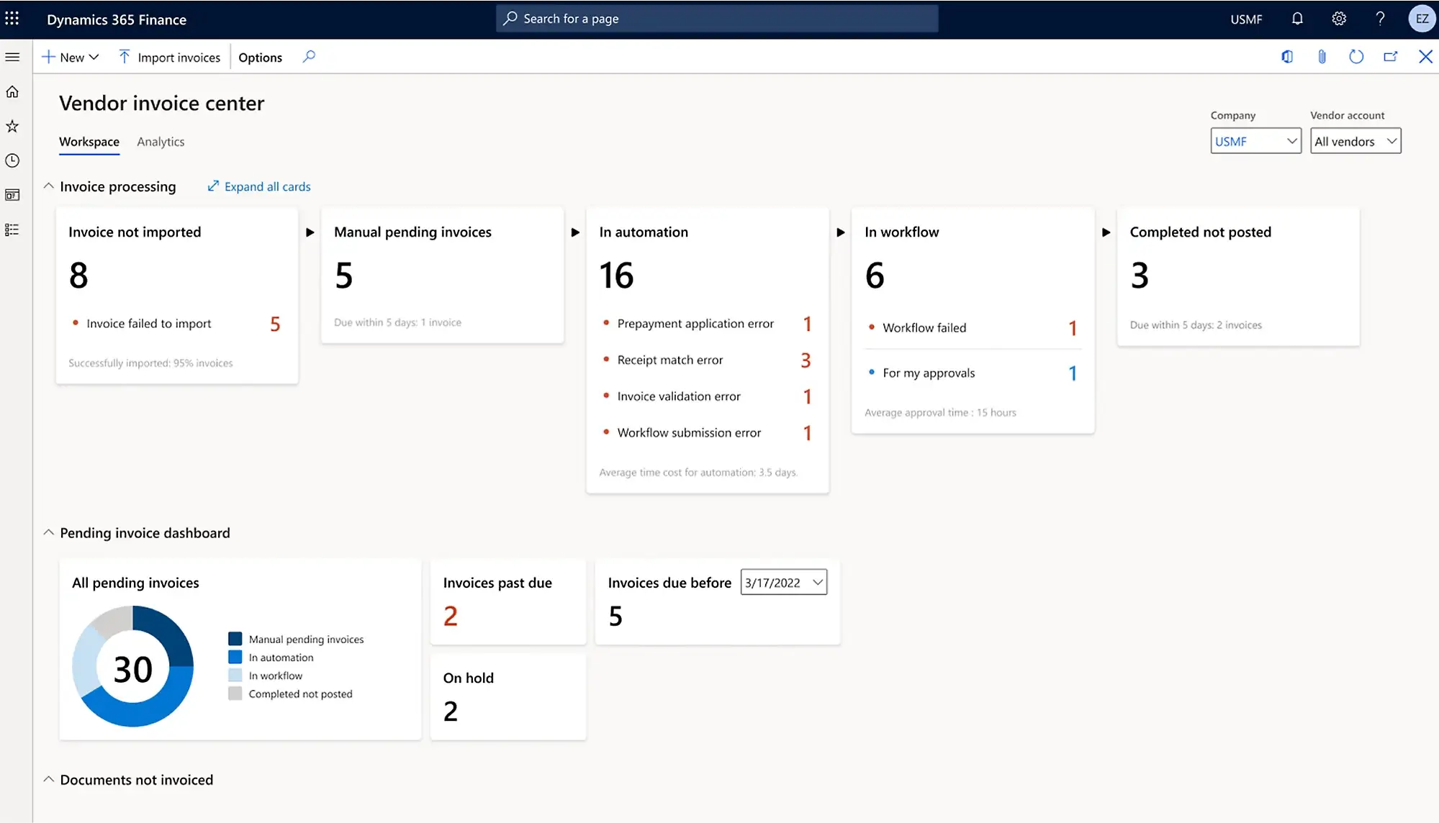The height and width of the screenshot is (823, 1439).
Task: Collapse Pending invoice dashboard section
Action: click(48, 532)
